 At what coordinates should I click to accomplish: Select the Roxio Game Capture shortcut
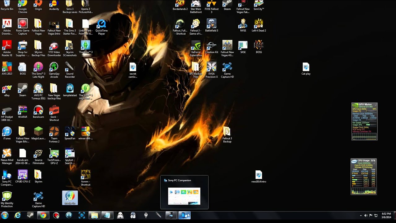coord(23,27)
